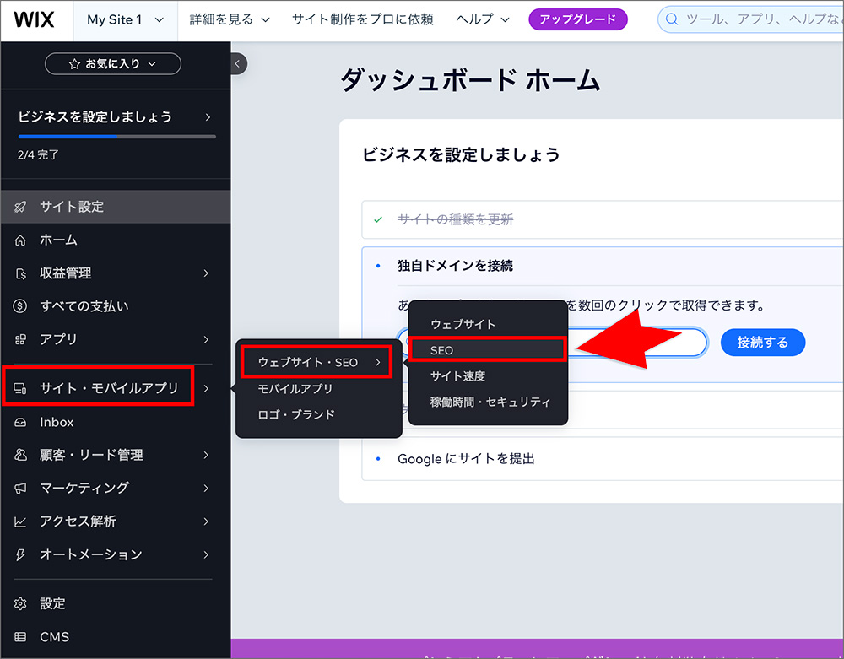Image resolution: width=844 pixels, height=659 pixels.
Task: Open 顧客・リード管理 in the sidebar
Action: pyautogui.click(x=116, y=455)
